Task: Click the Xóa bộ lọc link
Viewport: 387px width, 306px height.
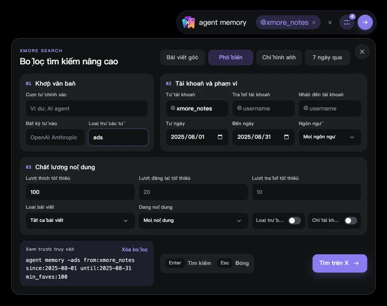Action: click(x=135, y=249)
